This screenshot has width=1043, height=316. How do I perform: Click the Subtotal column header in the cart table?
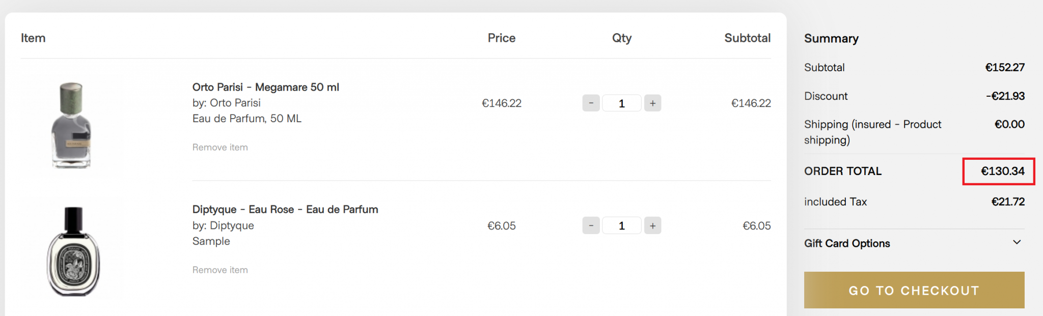pyautogui.click(x=747, y=38)
